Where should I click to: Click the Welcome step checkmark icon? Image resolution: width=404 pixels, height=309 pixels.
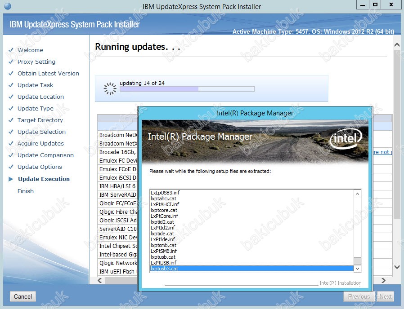click(x=11, y=50)
